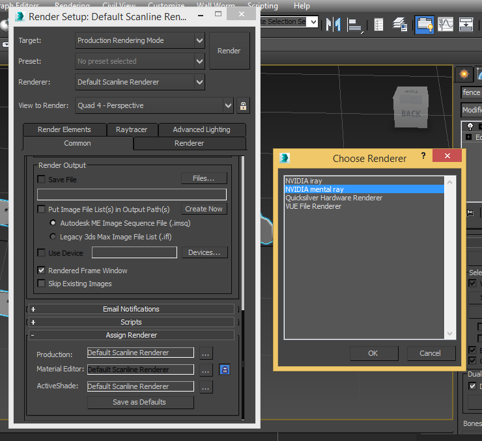The width and height of the screenshot is (482, 441).
Task: Click the lightbulb icon in modifier stack
Action: 470,126
